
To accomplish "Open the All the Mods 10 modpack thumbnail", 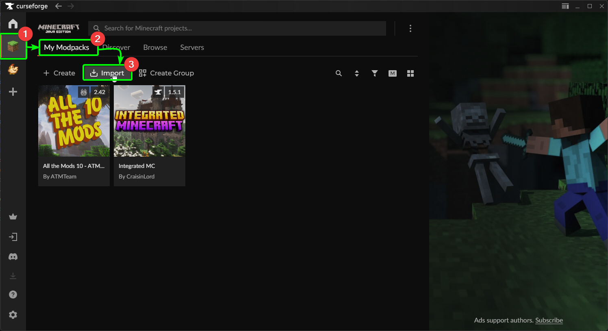I will 74,121.
